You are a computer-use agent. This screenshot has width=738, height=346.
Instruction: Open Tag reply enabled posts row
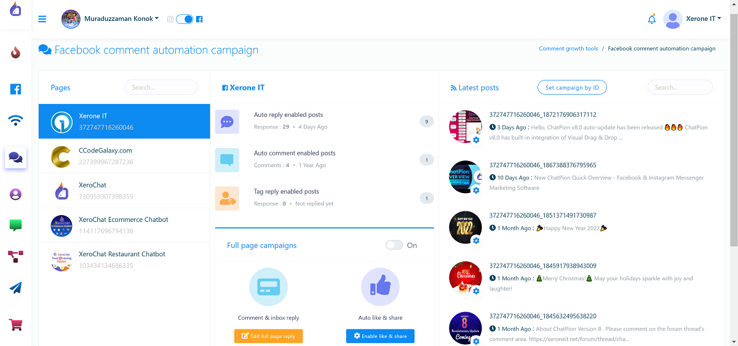[x=325, y=198]
